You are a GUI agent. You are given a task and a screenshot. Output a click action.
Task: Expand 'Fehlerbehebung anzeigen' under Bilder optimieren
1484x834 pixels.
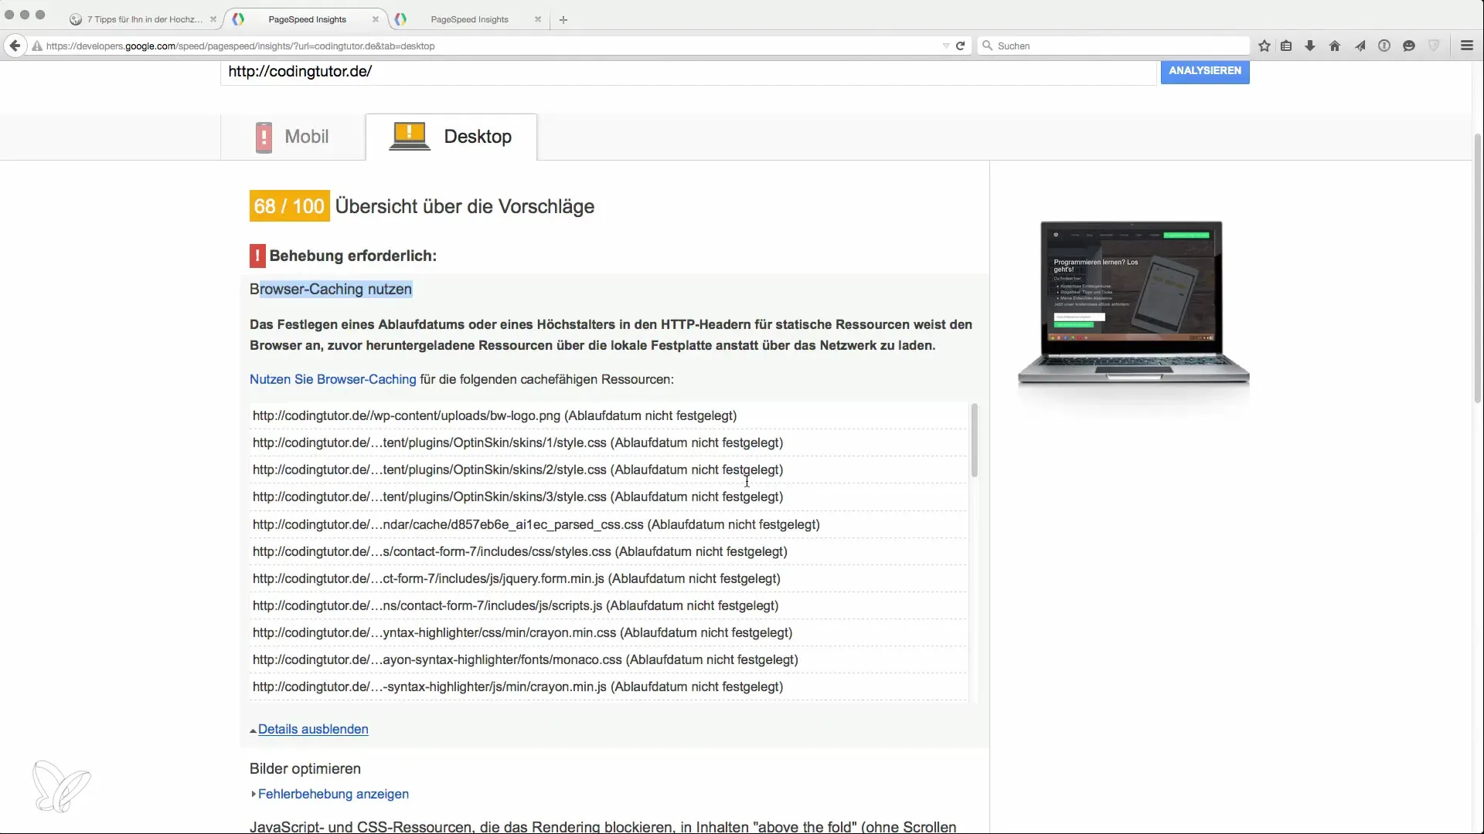333,794
